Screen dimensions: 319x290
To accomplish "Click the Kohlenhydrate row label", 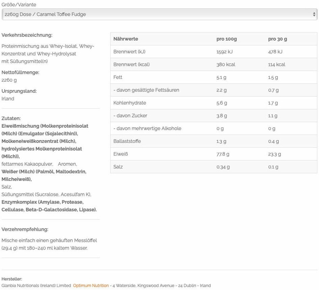I will (129, 103).
